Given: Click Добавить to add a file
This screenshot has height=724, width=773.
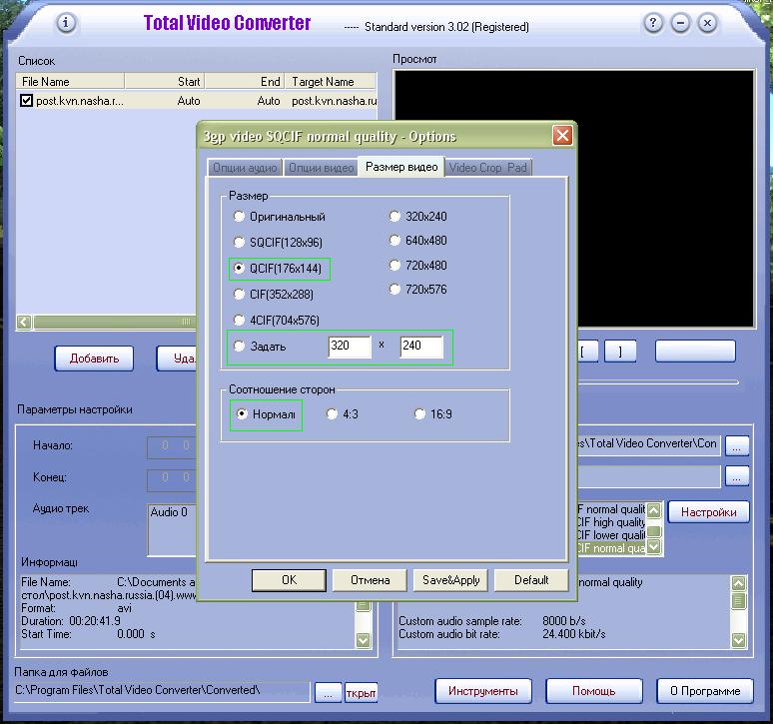Looking at the screenshot, I should coord(94,359).
